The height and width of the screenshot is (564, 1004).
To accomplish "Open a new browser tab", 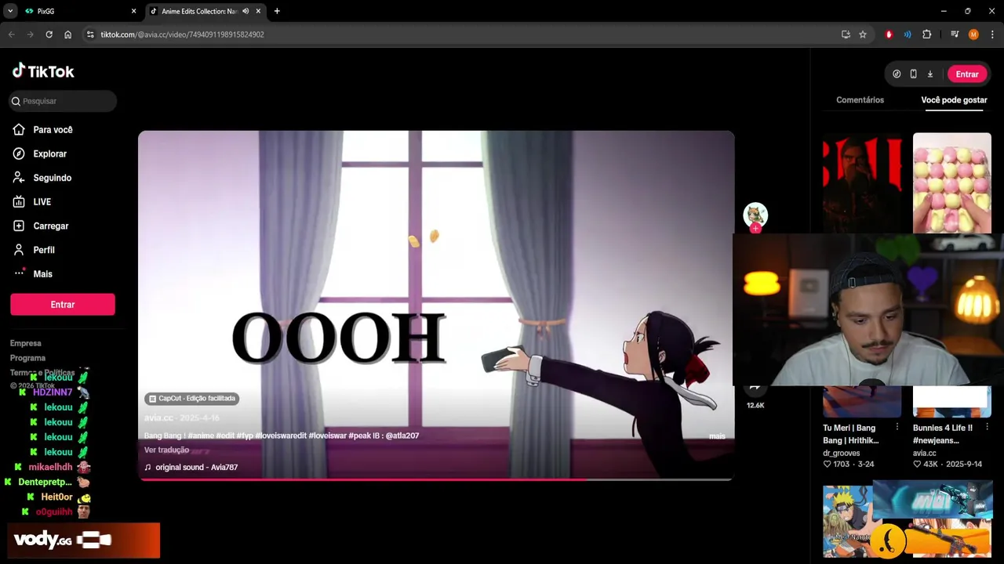I will [277, 11].
